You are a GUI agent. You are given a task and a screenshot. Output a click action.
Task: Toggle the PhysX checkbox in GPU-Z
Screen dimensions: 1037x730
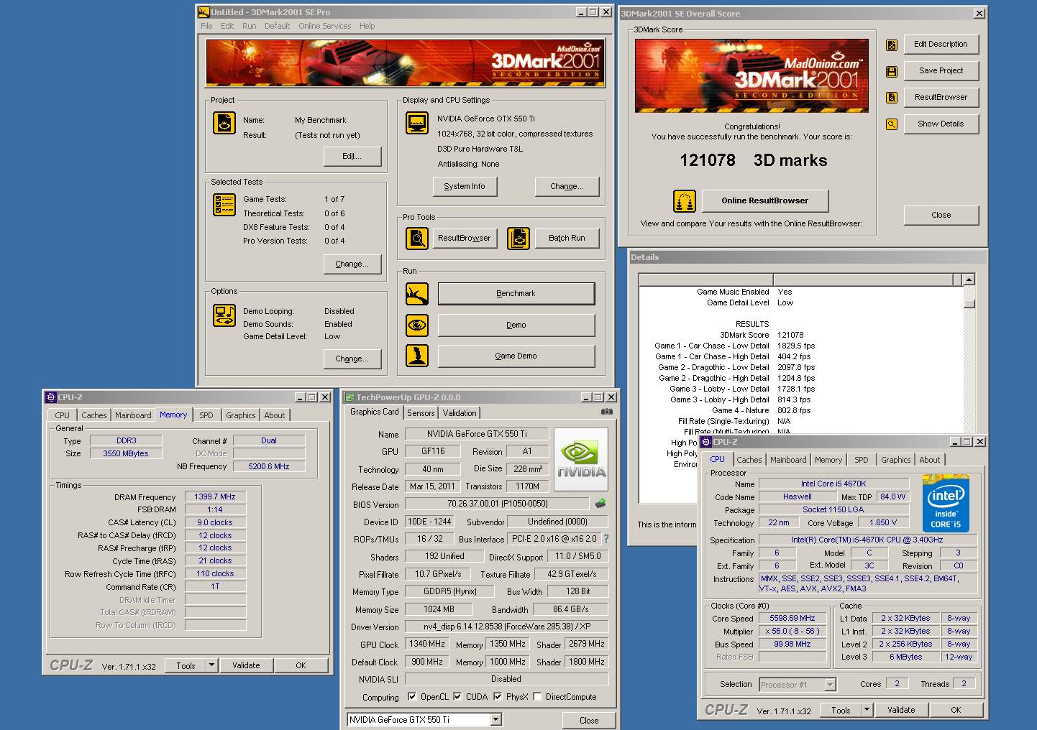coord(498,696)
